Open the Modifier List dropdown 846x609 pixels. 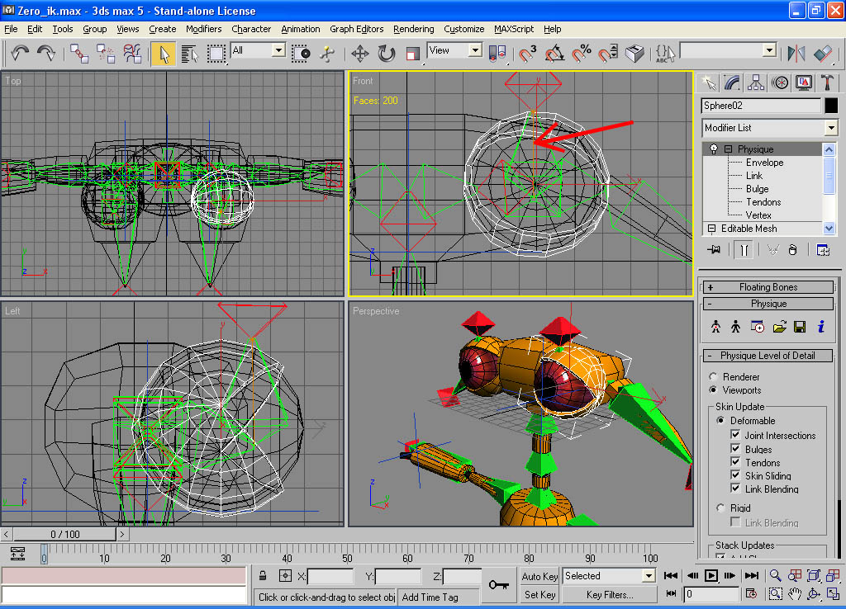(831, 128)
